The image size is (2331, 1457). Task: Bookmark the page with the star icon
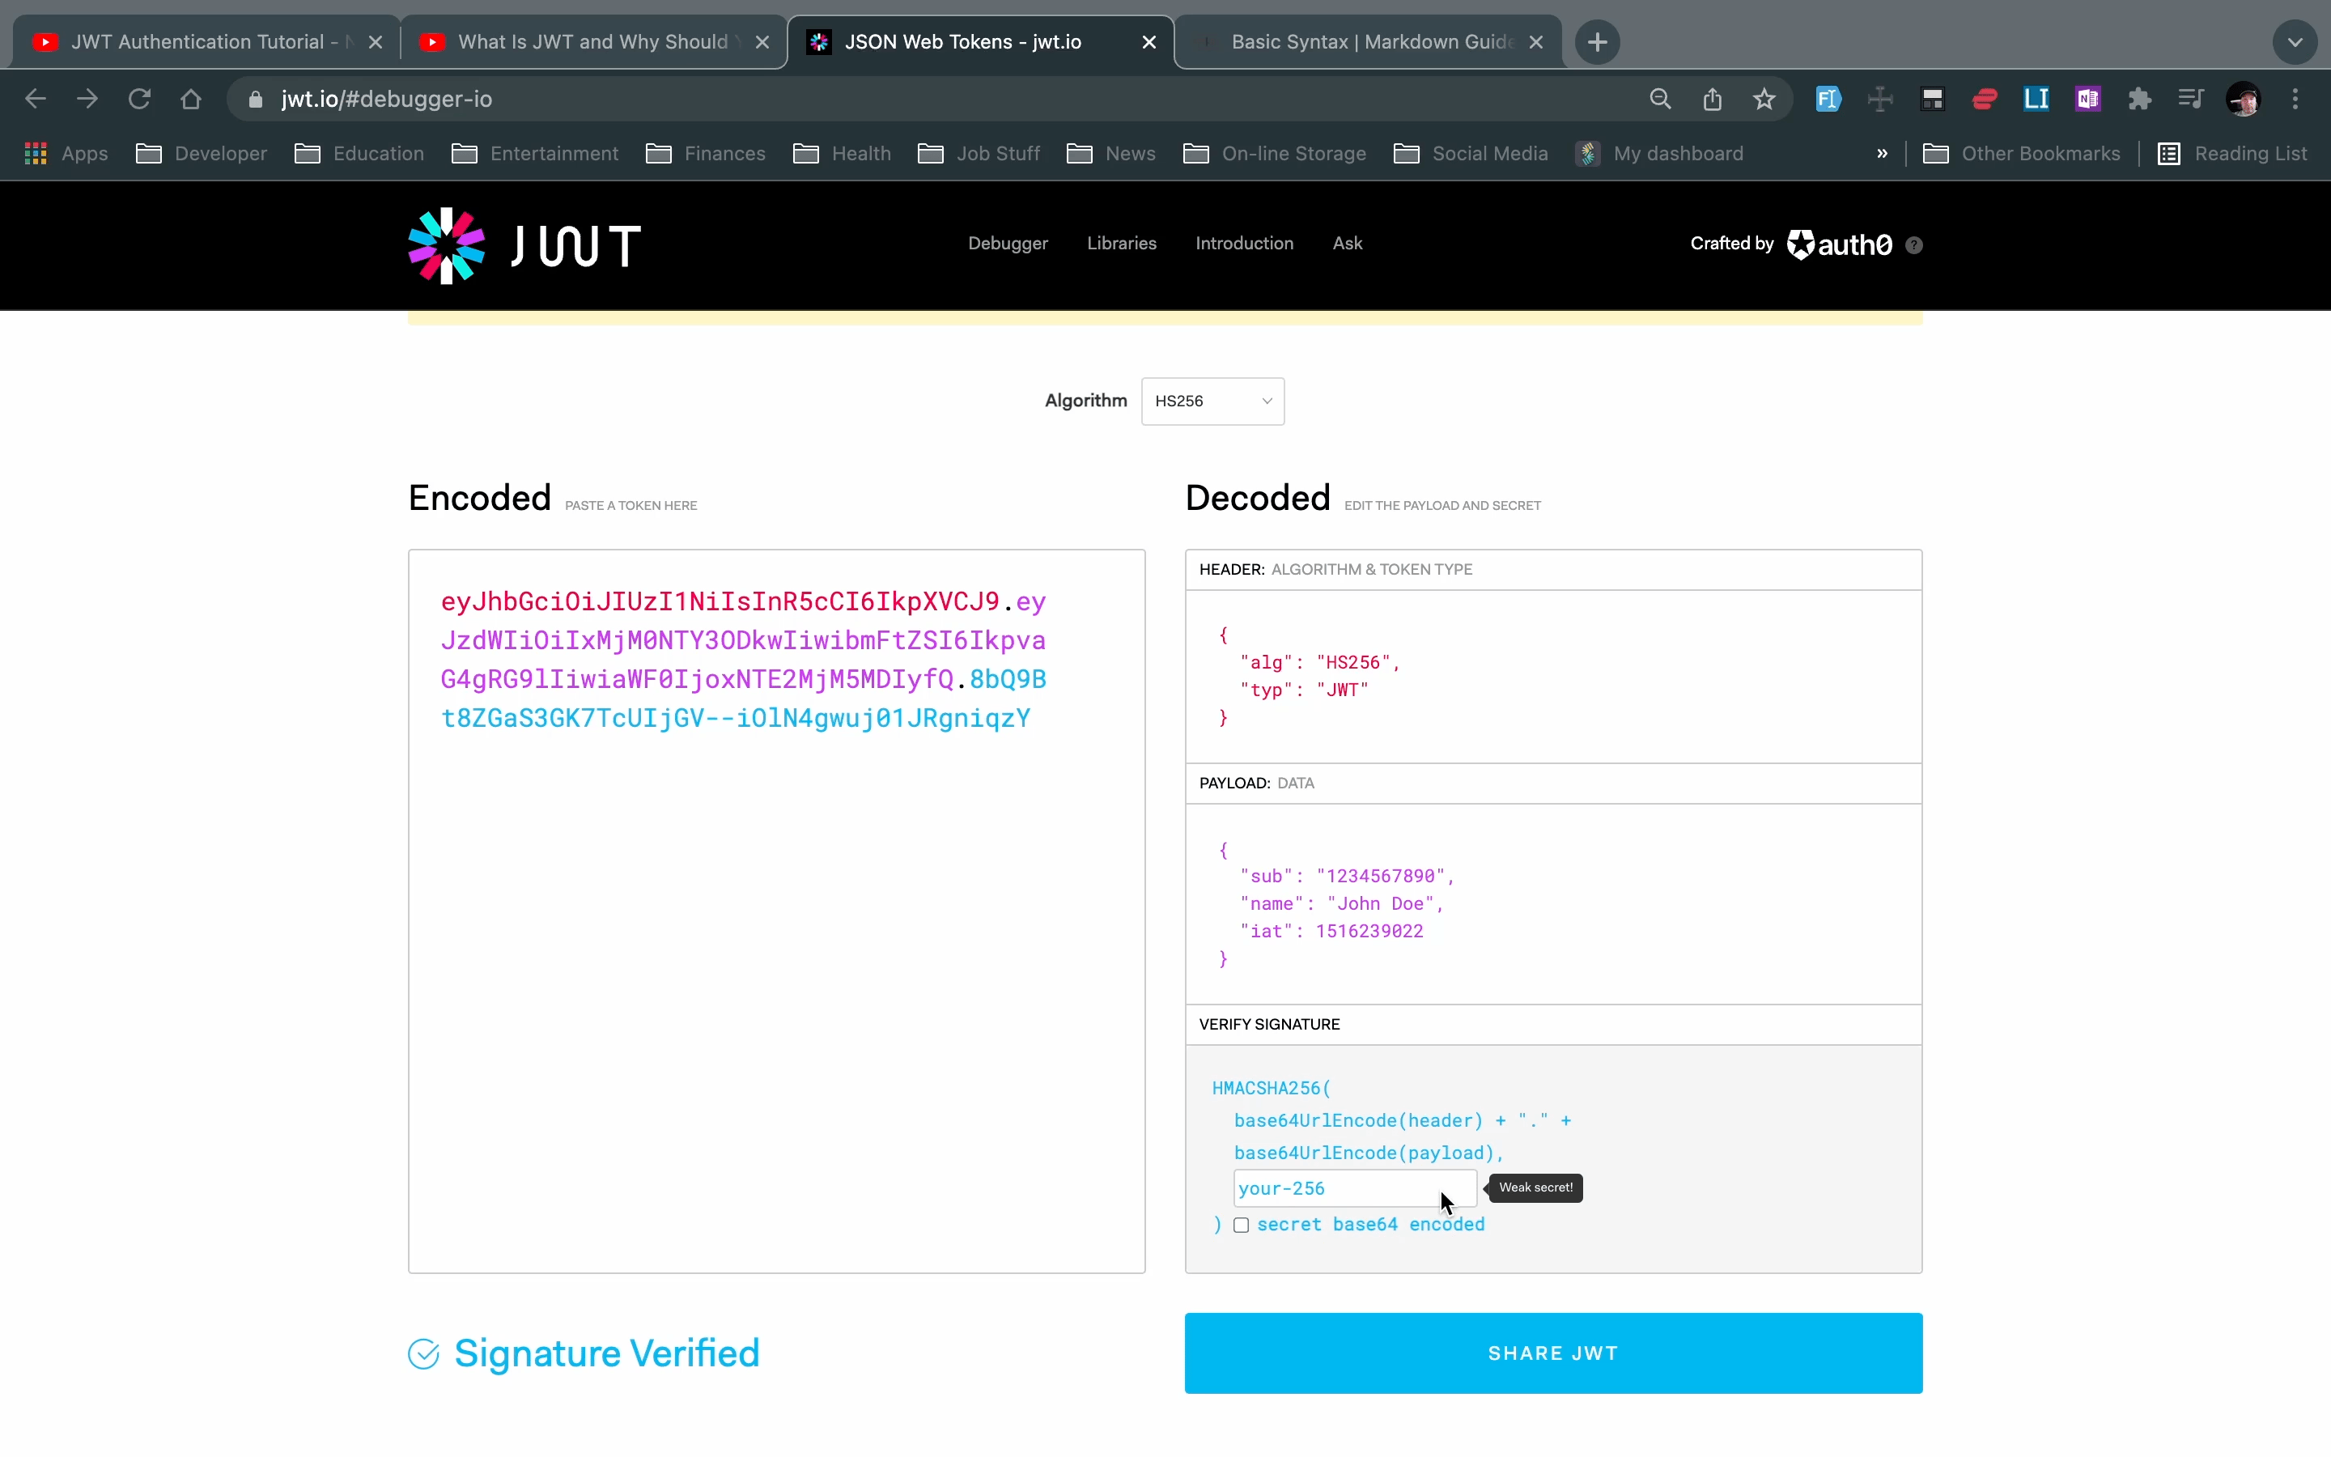click(x=1764, y=98)
